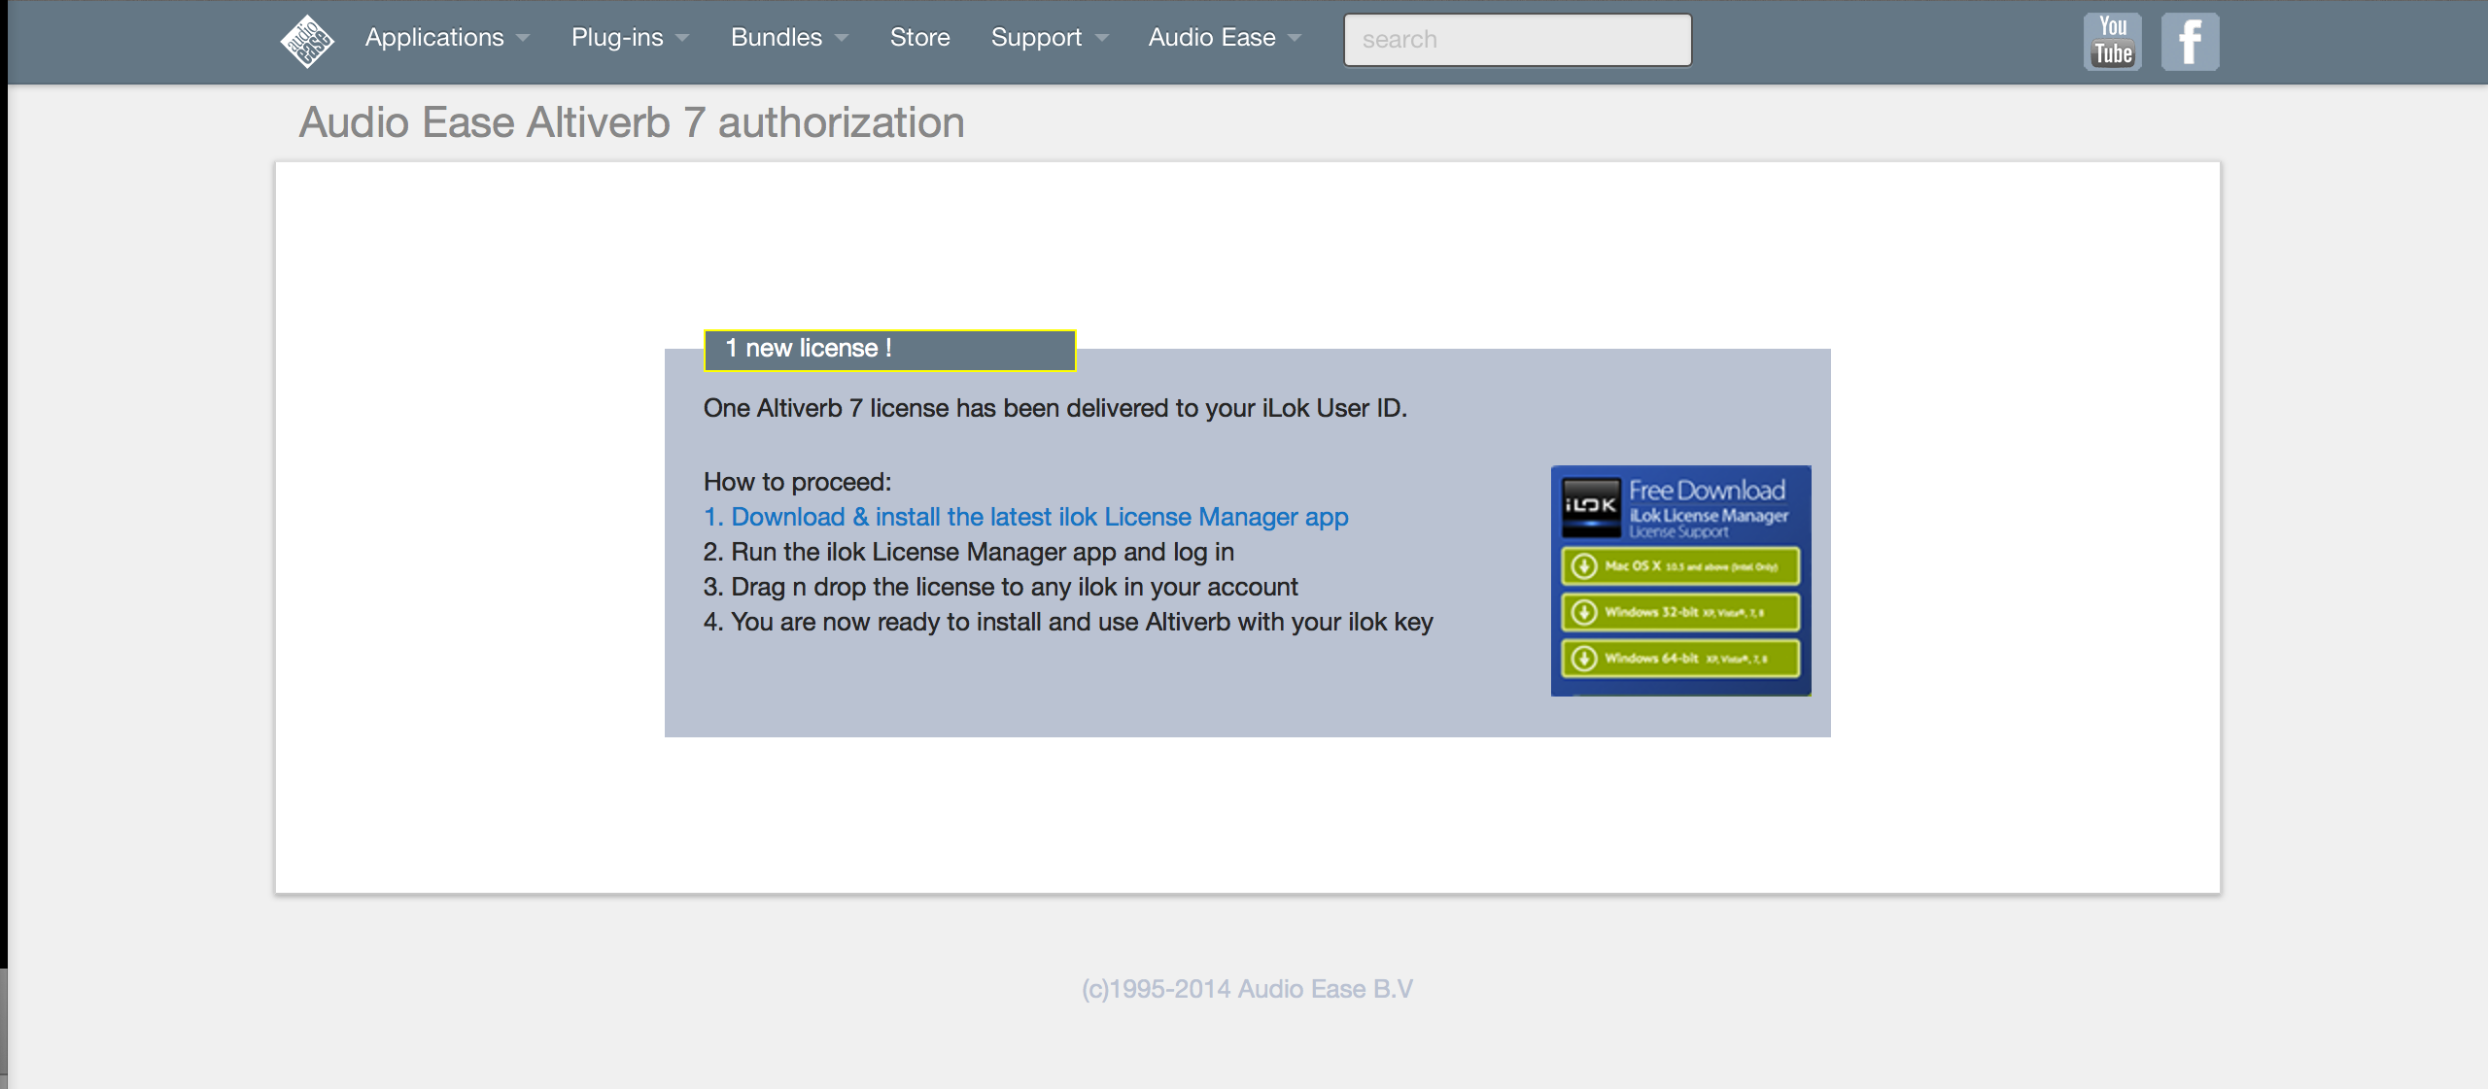Click the 'How to proceed:' text
Screen dimensions: 2488x1089
[797, 483]
